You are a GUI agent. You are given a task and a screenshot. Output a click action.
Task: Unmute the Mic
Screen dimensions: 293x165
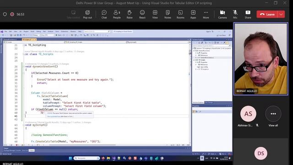coord(235,14)
